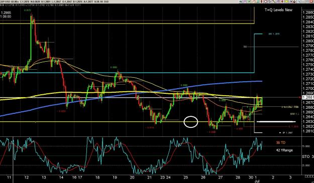Click the GBP/USD symbol in title bar
The width and height of the screenshot is (314, 183).
5,2
